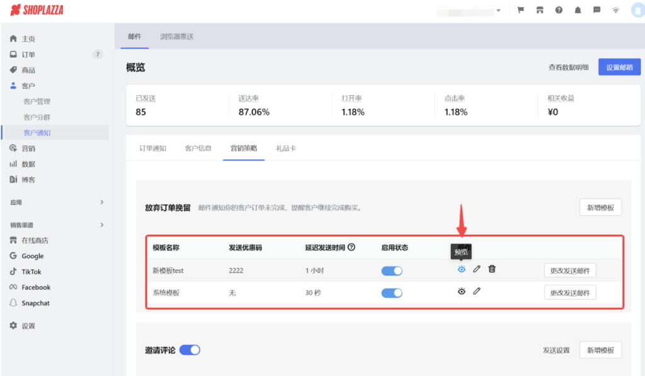Click the 已发送 value 85
Image resolution: width=645 pixels, height=376 pixels.
coord(140,112)
